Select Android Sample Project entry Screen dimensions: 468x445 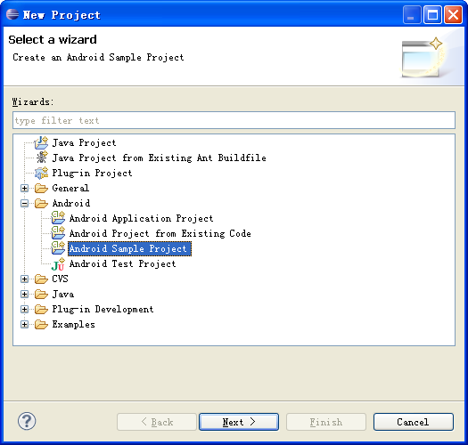coord(129,248)
